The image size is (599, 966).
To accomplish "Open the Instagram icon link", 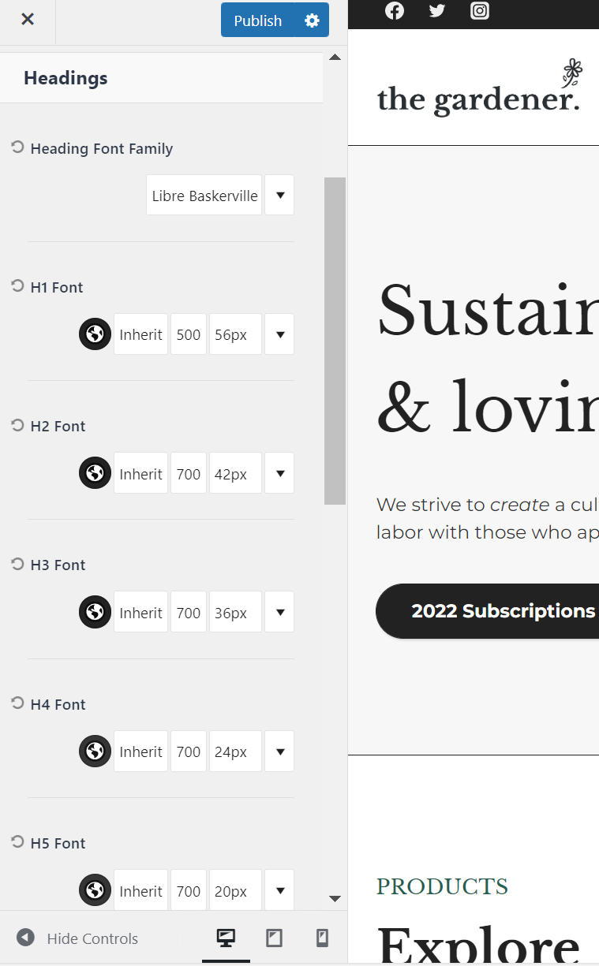I will [x=480, y=10].
